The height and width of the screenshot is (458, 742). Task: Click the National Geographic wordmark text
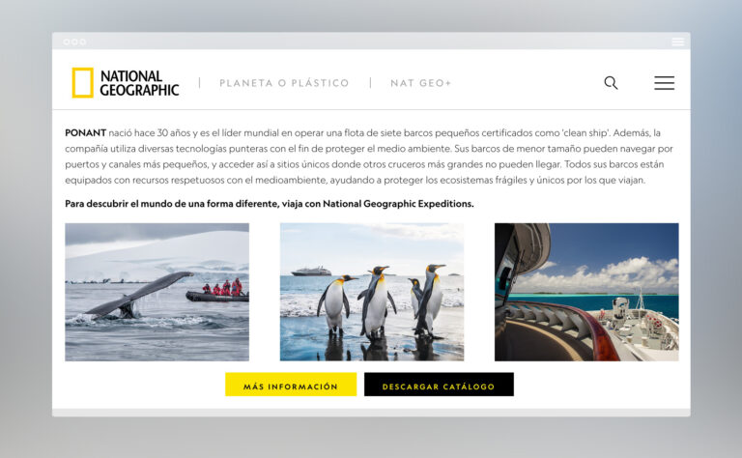[x=139, y=83]
